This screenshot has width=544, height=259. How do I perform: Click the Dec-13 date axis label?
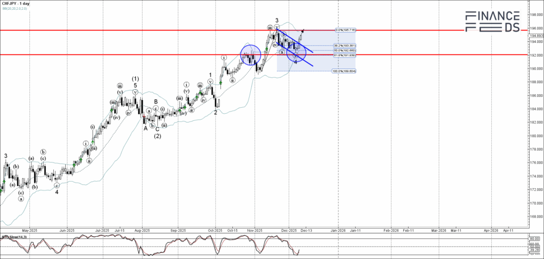click(x=306, y=230)
